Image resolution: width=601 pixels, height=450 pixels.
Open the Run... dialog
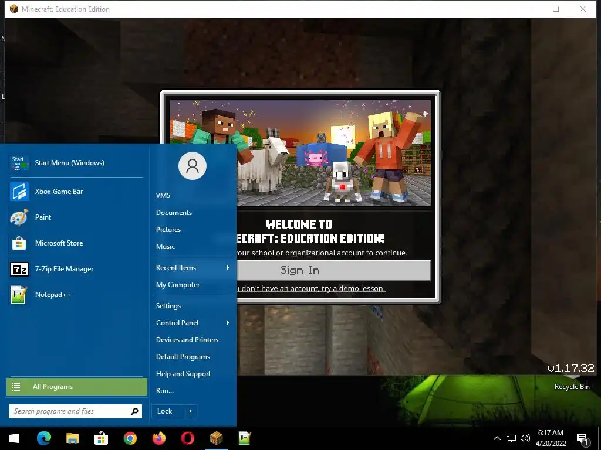[x=165, y=391]
